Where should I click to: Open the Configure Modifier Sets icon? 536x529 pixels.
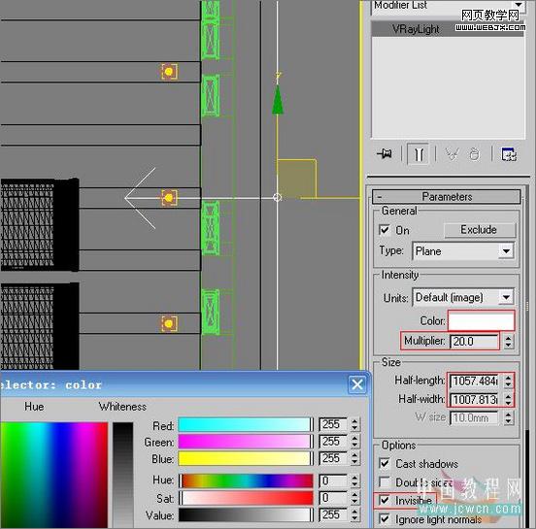[509, 154]
